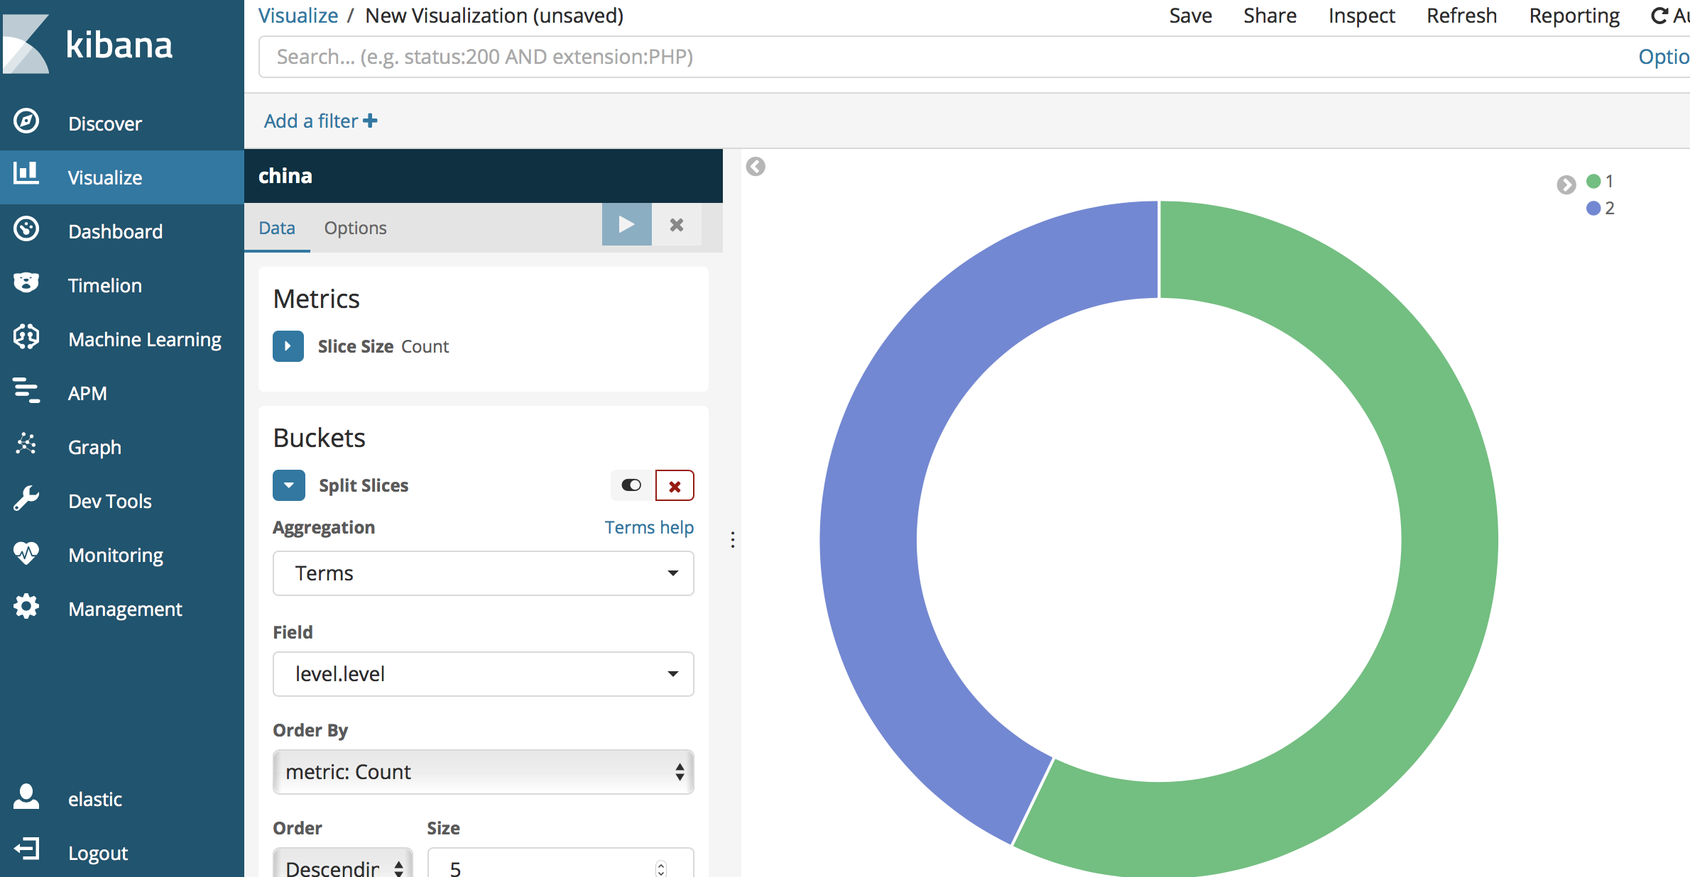Expand the Slice Size metric arrow

(288, 346)
